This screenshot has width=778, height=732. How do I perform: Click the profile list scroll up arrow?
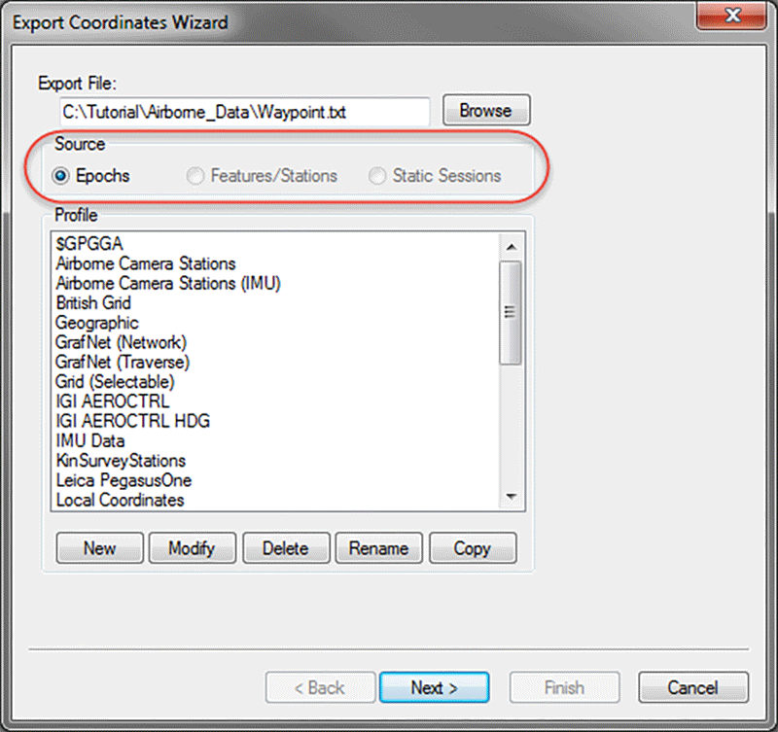click(512, 247)
